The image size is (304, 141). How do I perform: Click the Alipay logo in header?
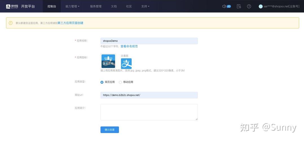[12, 6]
